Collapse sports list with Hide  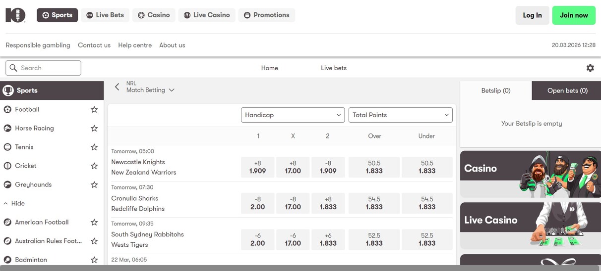click(14, 203)
